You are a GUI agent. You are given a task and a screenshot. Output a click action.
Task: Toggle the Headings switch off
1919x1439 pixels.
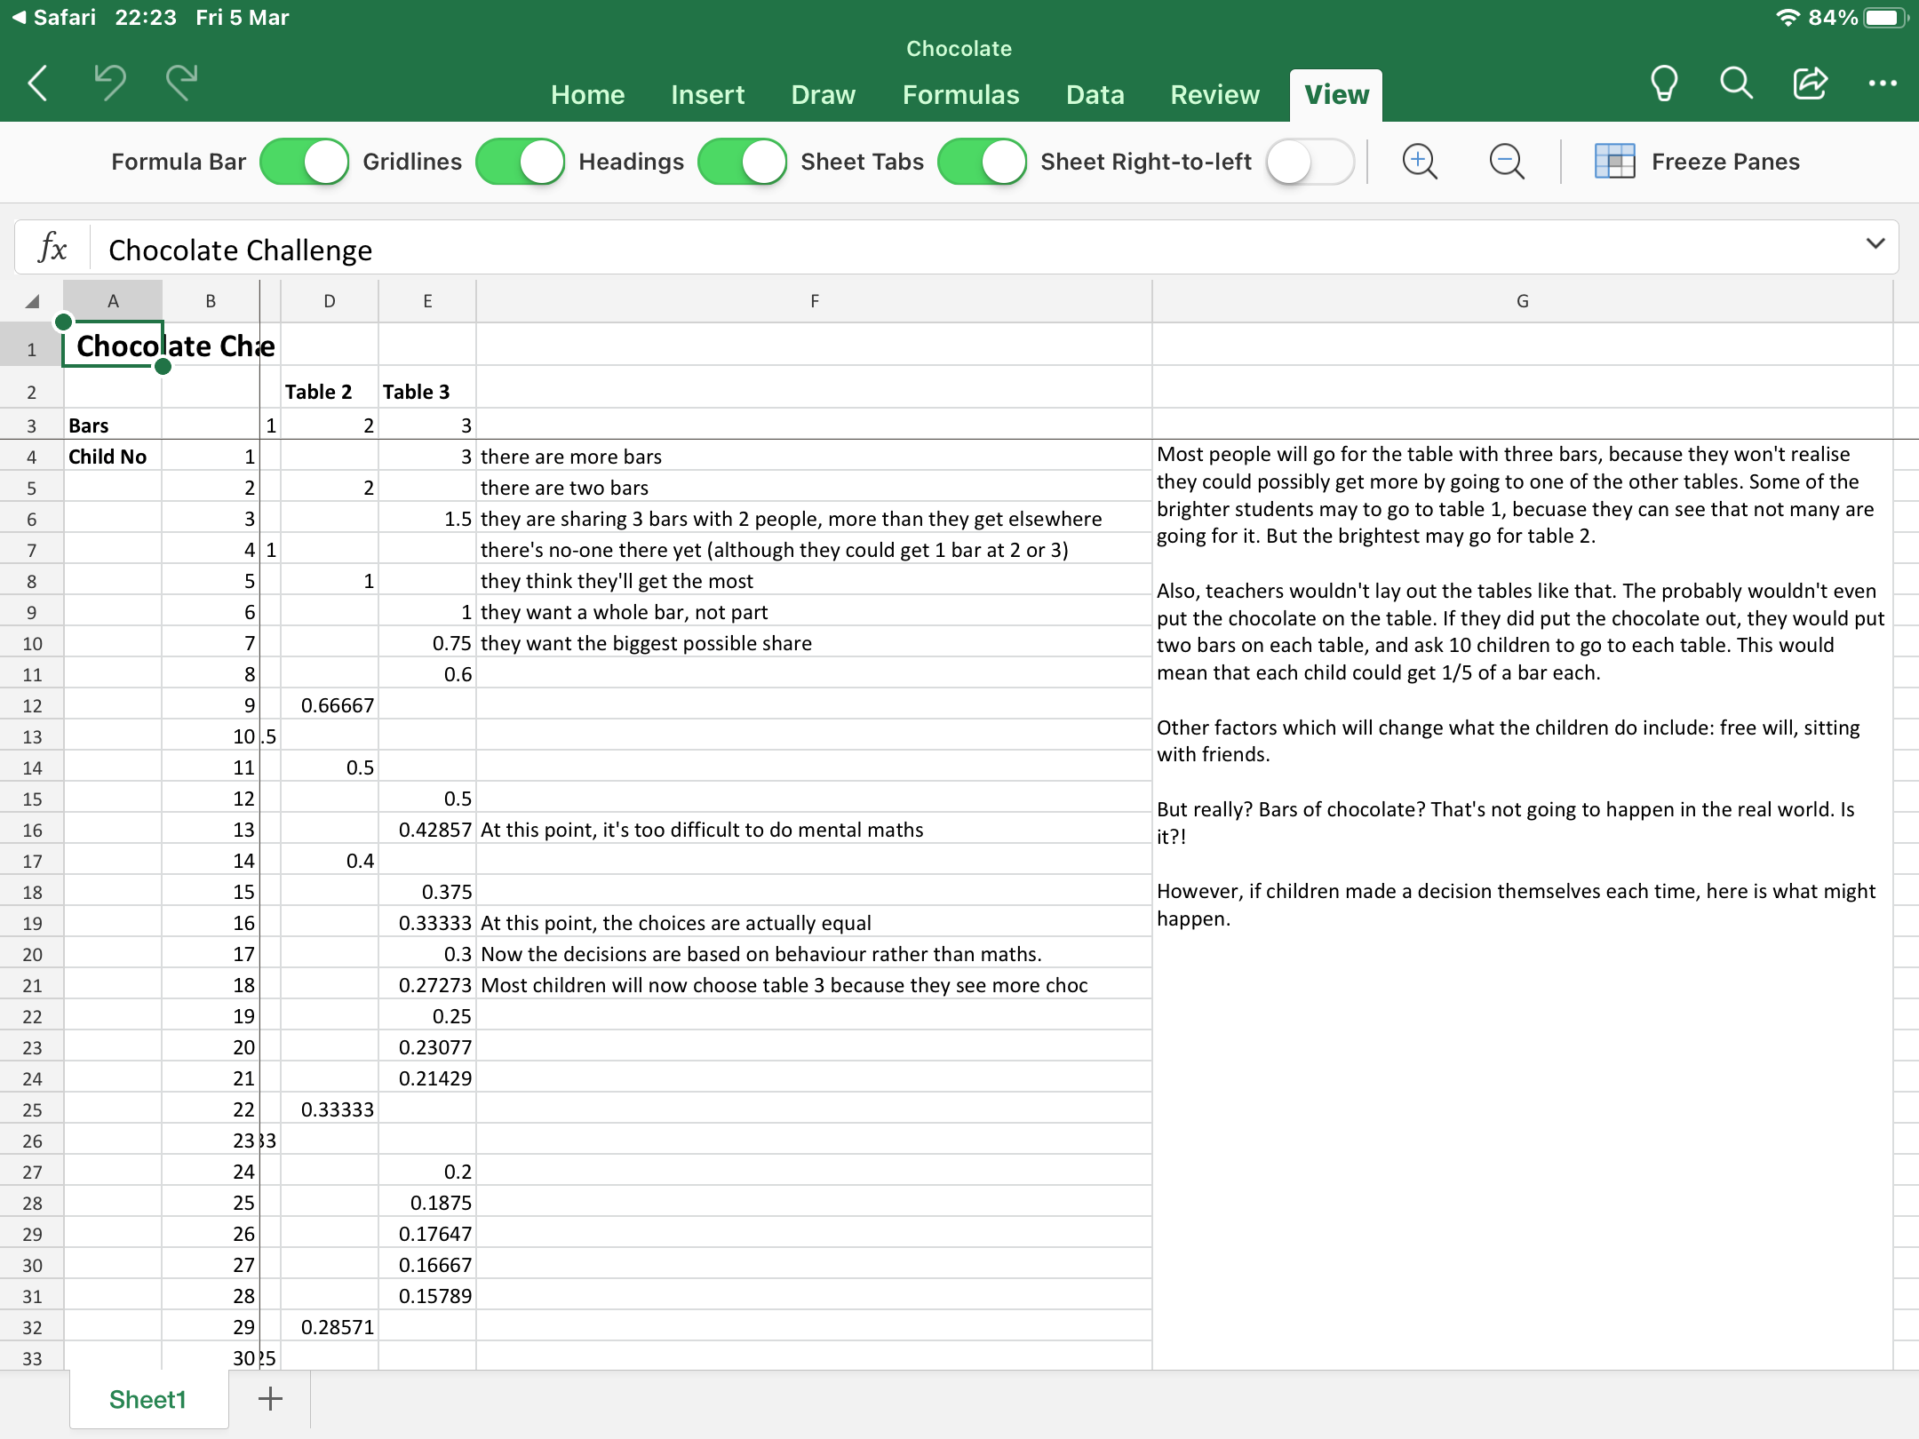(x=742, y=162)
